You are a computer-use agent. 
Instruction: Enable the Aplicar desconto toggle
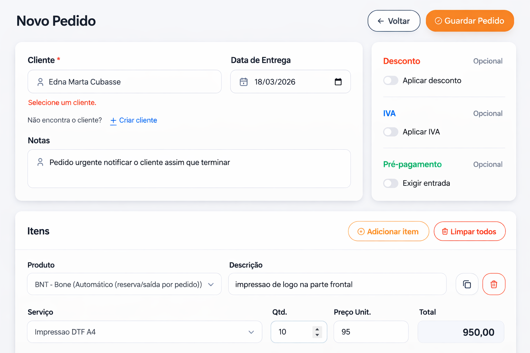(x=391, y=81)
